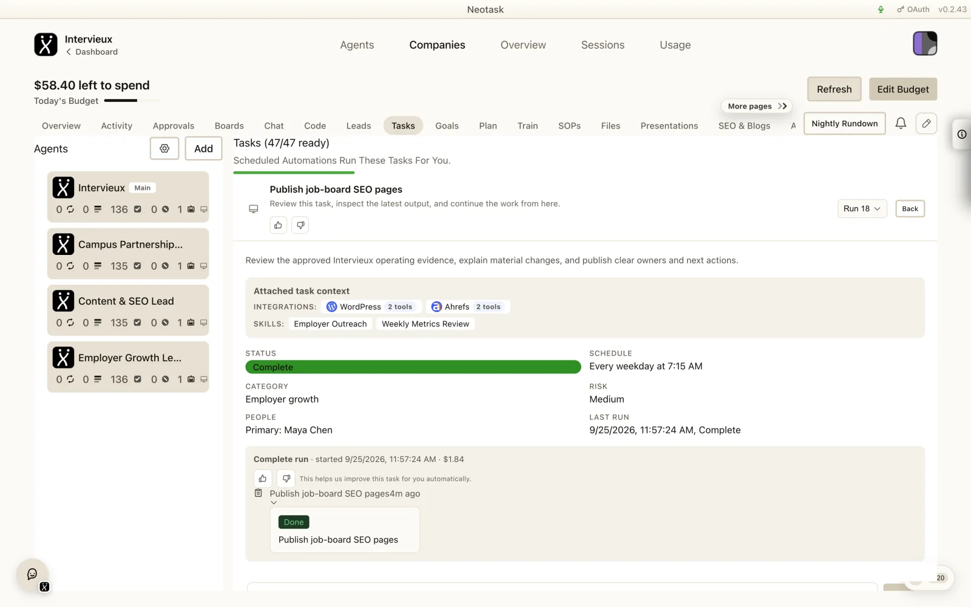
Task: Open Sessions in the top navigation
Action: (603, 45)
